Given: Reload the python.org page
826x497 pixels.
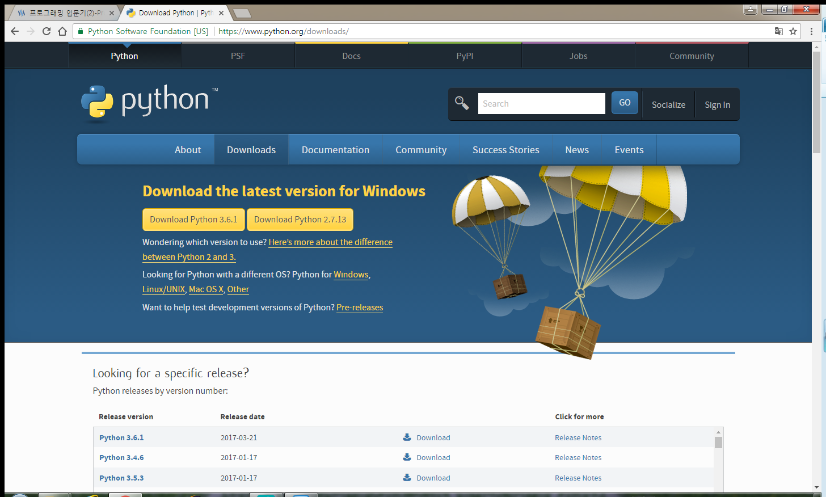Looking at the screenshot, I should (47, 31).
